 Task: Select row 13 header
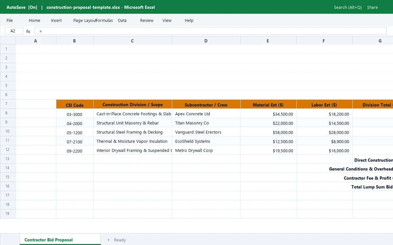(x=8, y=159)
